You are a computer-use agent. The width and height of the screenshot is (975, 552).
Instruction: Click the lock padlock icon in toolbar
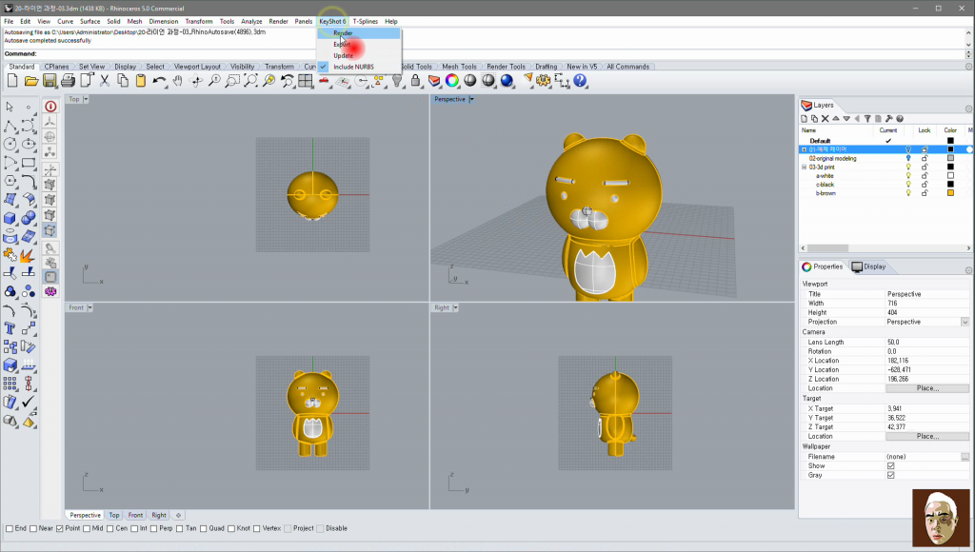coord(415,81)
